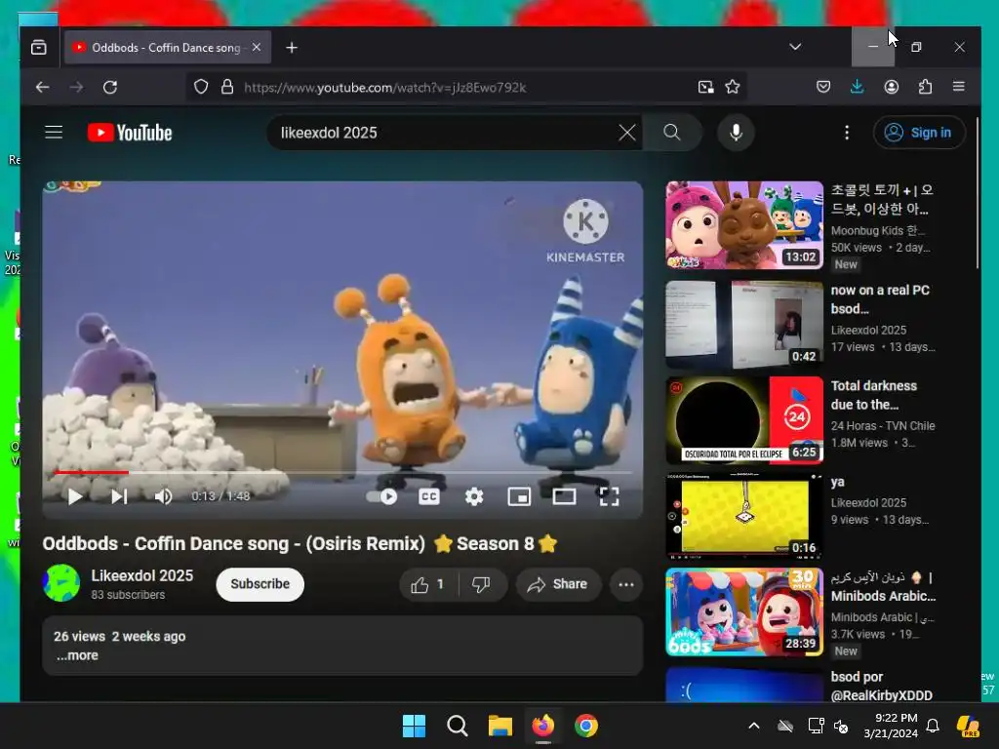Open Total darkness eclipse video thumbnail
The height and width of the screenshot is (749, 999).
click(x=744, y=420)
